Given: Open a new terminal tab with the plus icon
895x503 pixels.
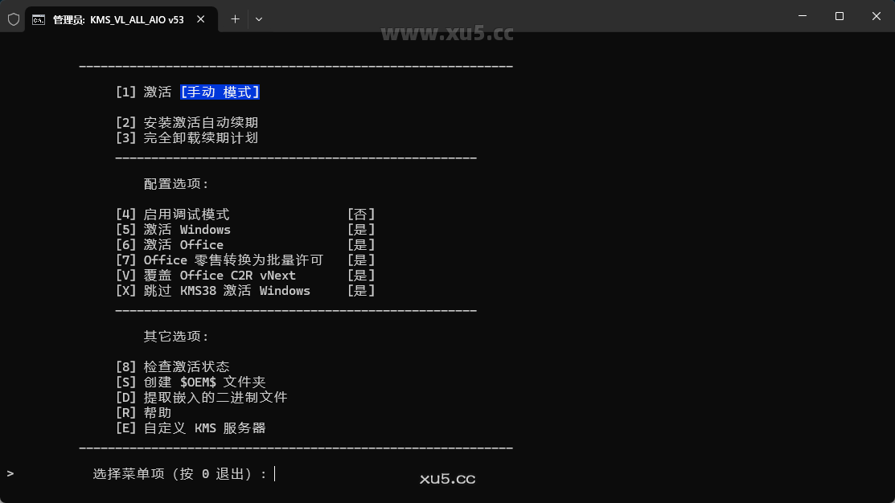Looking at the screenshot, I should [235, 18].
